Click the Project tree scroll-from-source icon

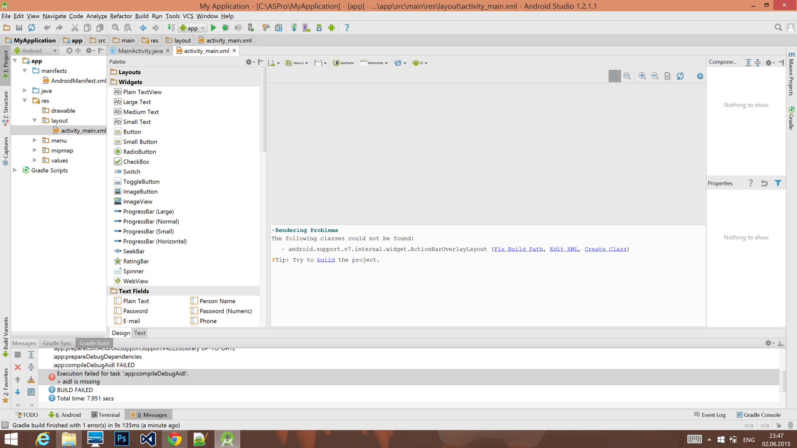click(69, 51)
